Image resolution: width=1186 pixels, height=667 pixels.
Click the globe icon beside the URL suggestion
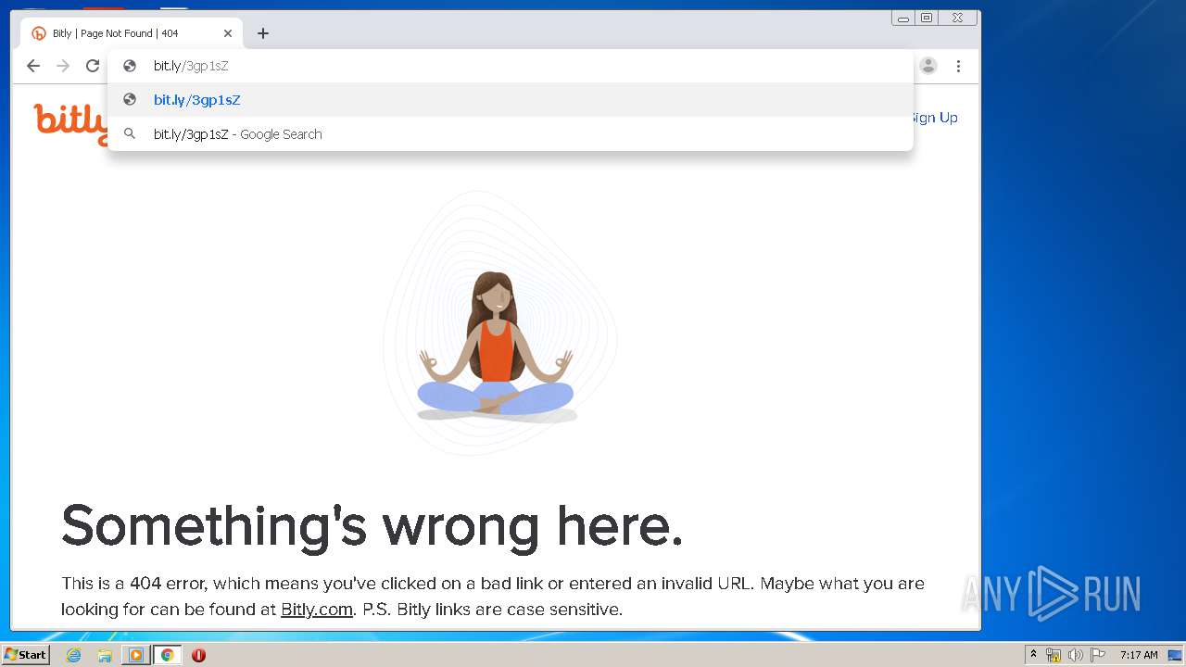coord(130,100)
